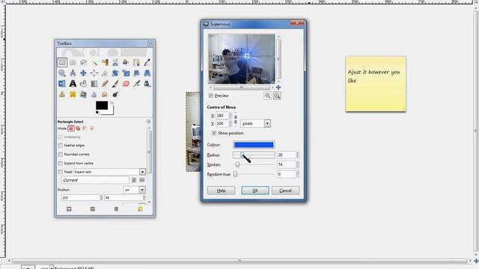The image size is (479, 269).
Task: Click the Supernova preview image
Action: pos(242,59)
